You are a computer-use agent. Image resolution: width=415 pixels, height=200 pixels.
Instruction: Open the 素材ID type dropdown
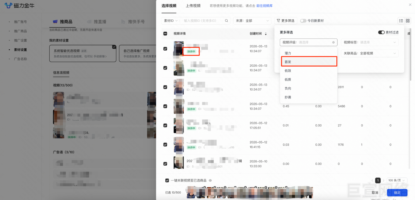(171, 21)
